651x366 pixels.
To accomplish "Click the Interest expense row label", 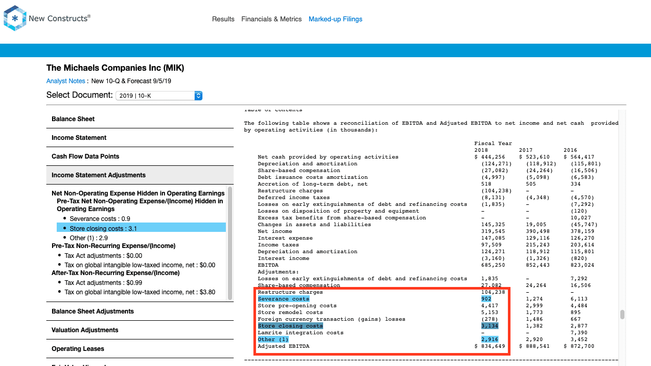I will [x=285, y=238].
